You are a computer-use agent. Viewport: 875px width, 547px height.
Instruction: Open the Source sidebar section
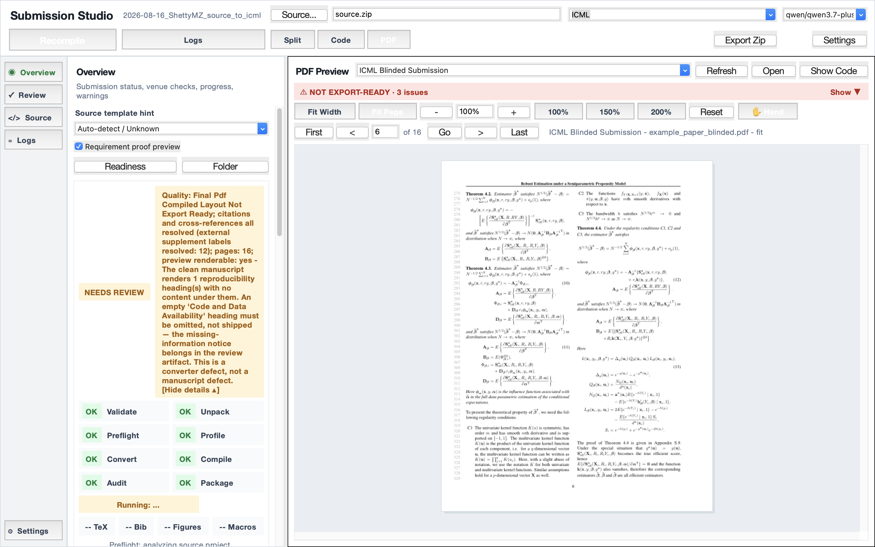[33, 117]
